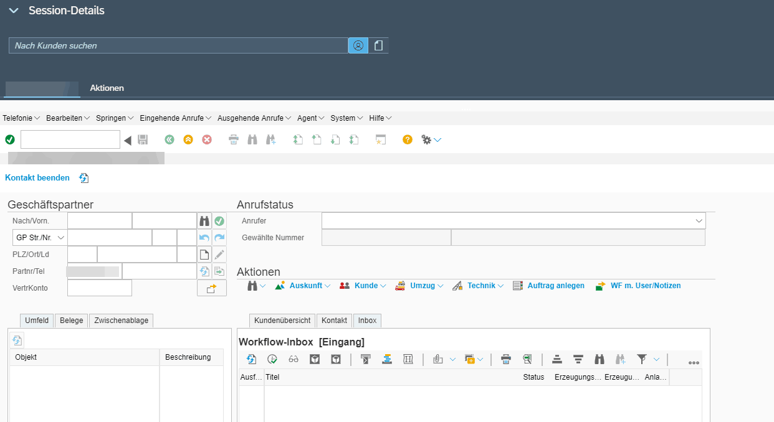Click the Kontakt beenden link
This screenshot has height=422, width=774.
37,178
